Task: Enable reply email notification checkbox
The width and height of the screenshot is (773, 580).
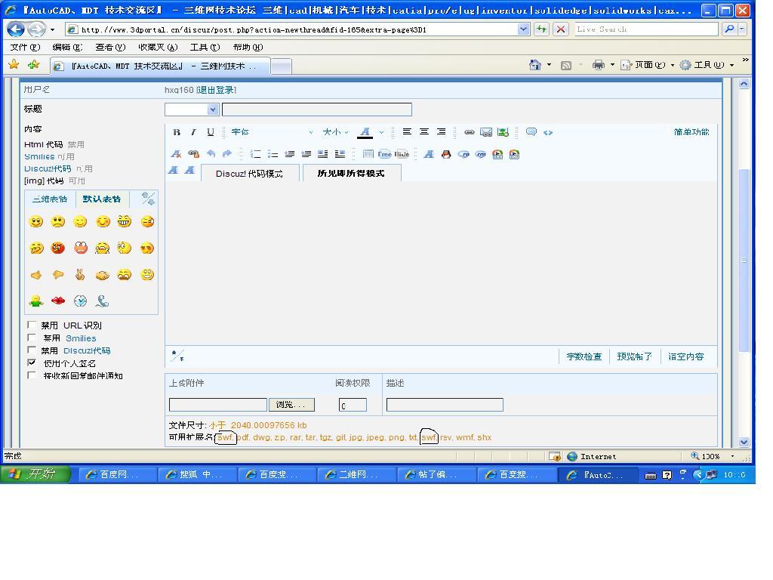Action: [32, 375]
